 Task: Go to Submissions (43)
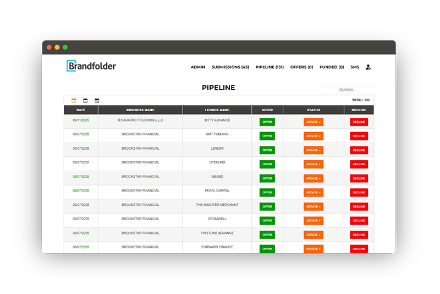230,67
